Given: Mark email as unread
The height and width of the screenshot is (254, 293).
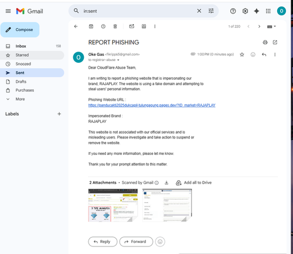Looking at the screenshot, I should click(132, 26).
